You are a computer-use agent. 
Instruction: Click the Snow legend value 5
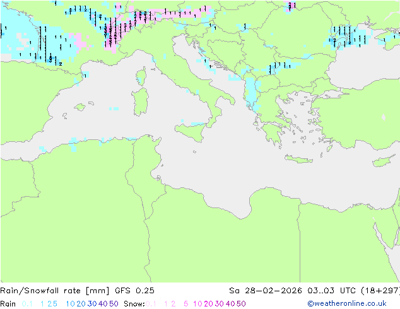185,304
